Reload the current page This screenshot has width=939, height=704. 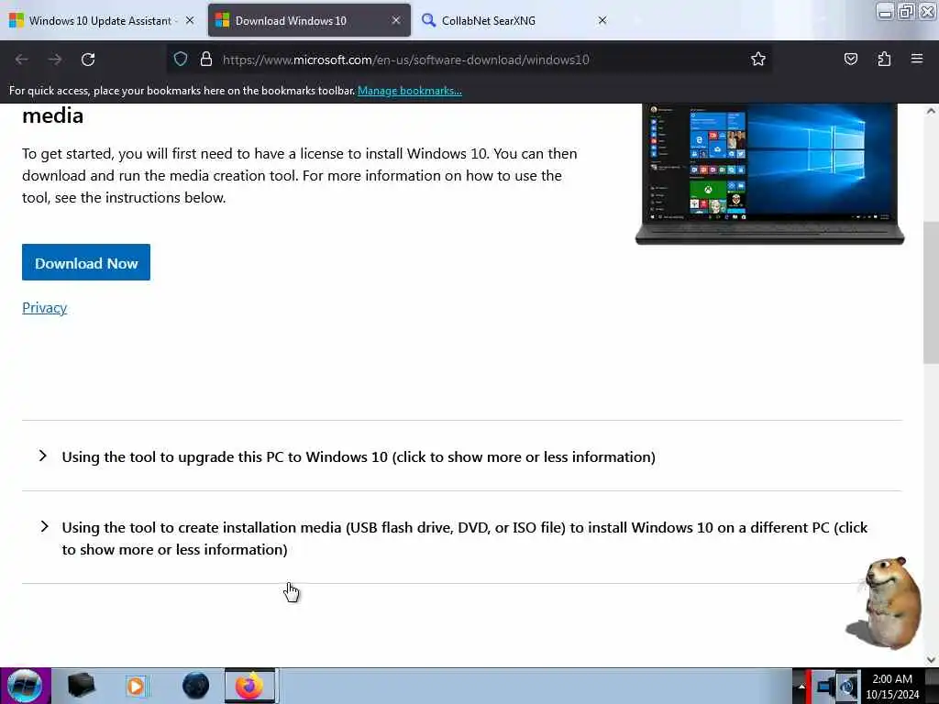click(88, 60)
